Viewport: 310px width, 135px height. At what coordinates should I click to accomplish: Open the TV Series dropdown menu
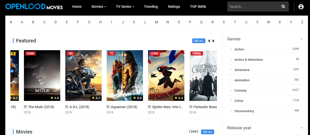click(125, 7)
